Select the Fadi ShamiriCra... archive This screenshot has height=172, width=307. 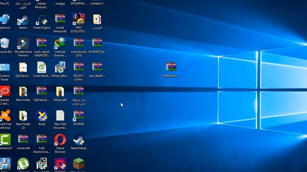[x=42, y=140]
